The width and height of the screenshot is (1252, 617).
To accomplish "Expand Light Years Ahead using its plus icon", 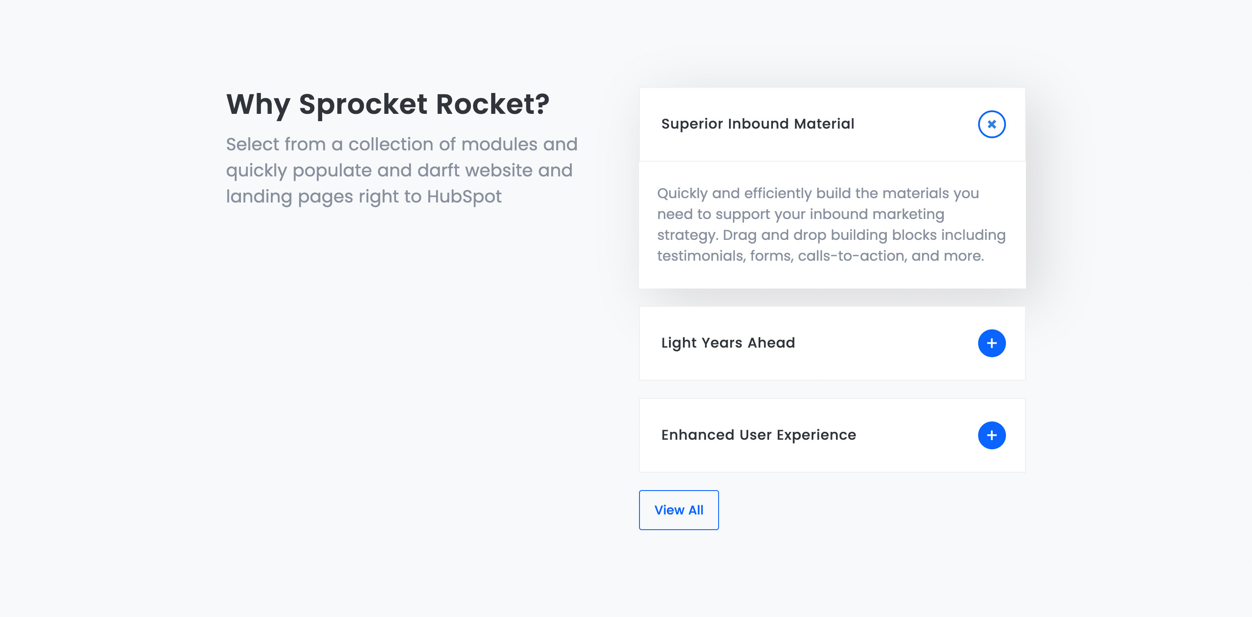I will pos(992,343).
